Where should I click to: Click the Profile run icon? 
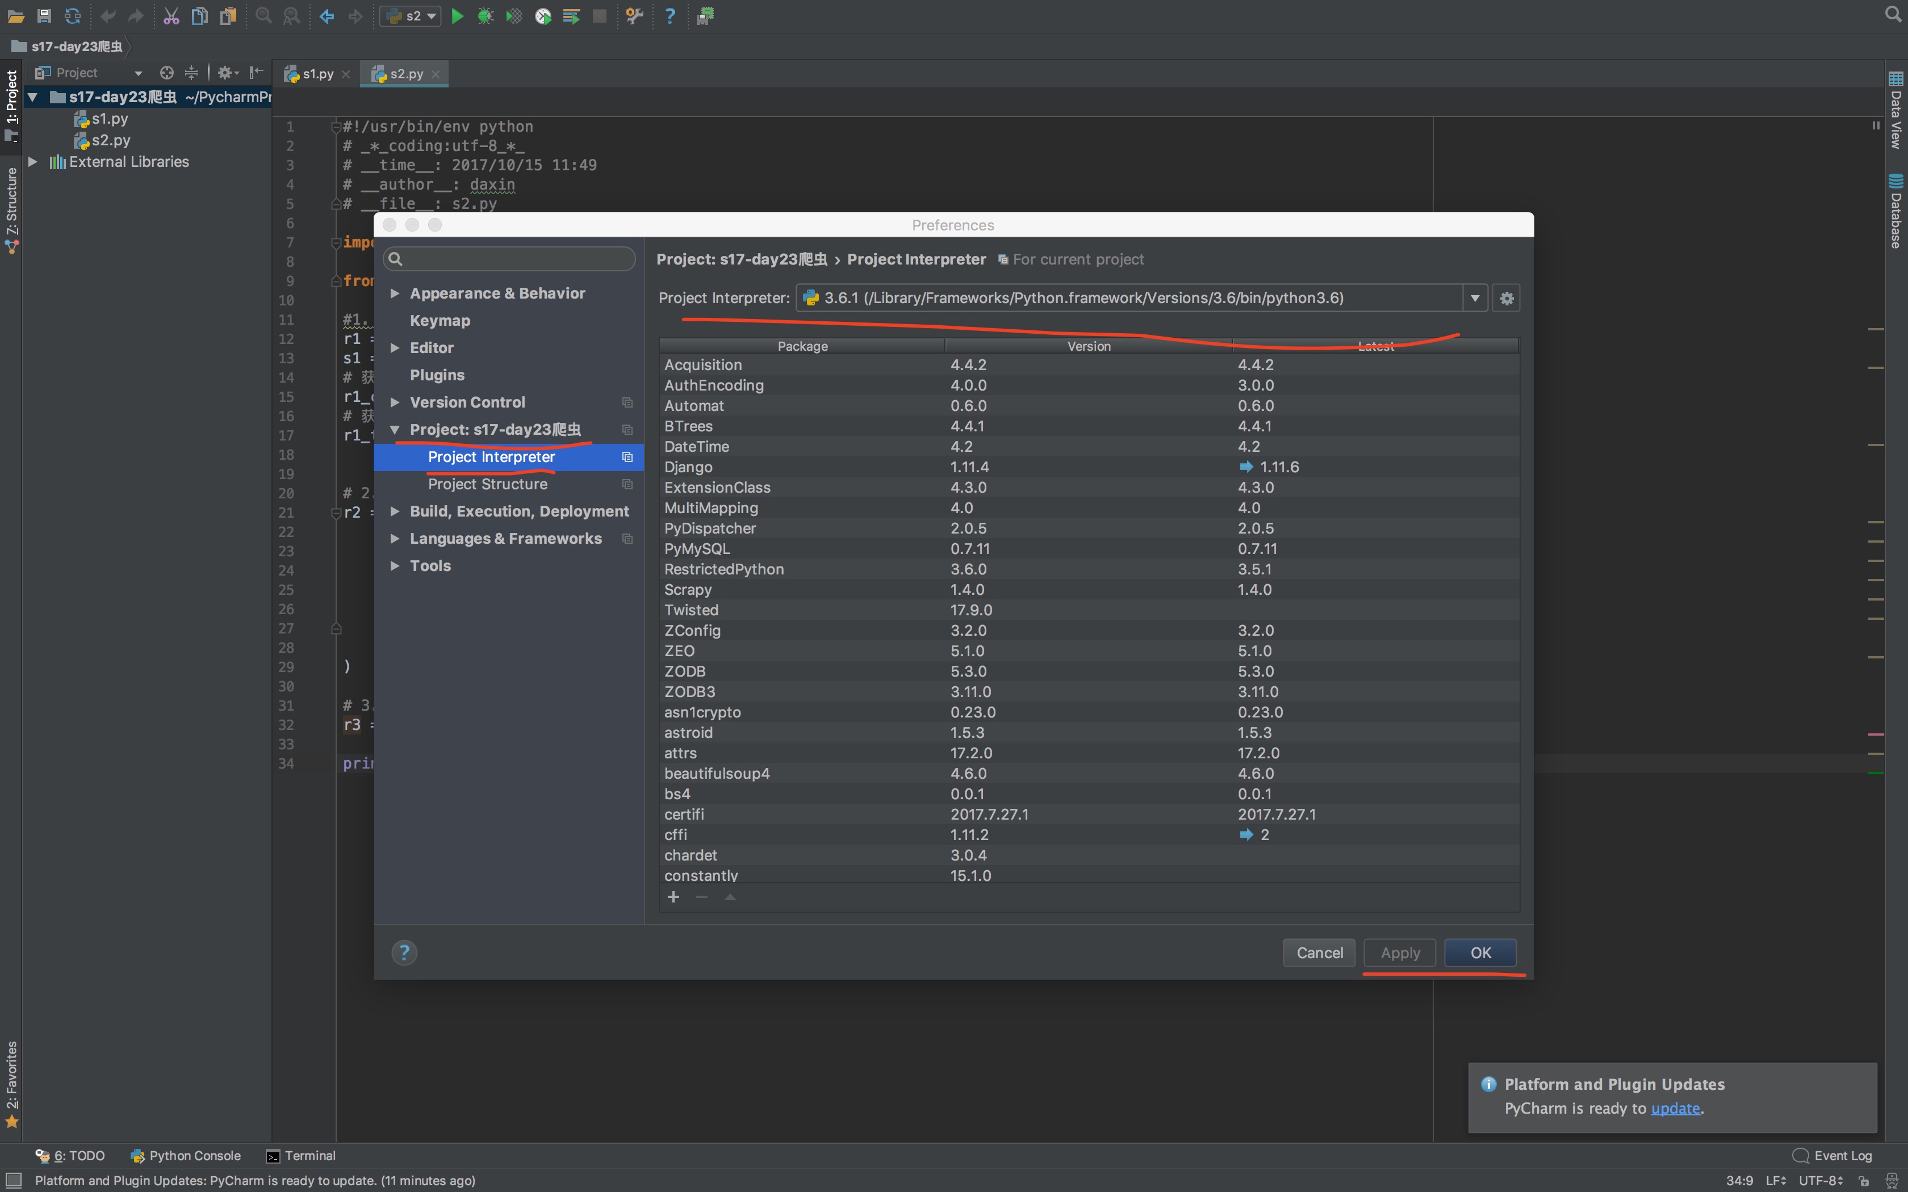click(543, 16)
